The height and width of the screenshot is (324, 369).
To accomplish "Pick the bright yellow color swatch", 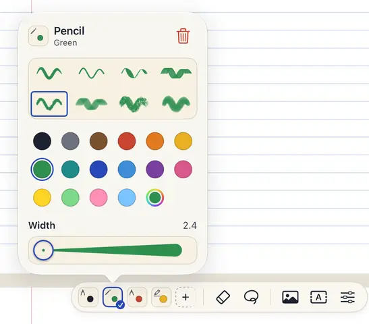I will coord(42,197).
